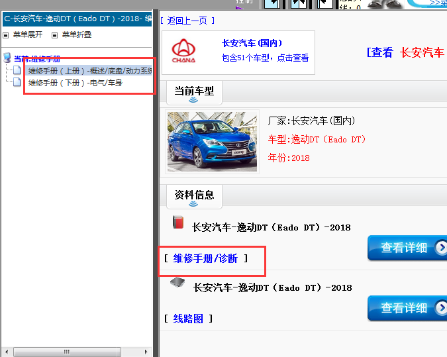Collapse all menus with 菜单折叠

click(x=77, y=34)
